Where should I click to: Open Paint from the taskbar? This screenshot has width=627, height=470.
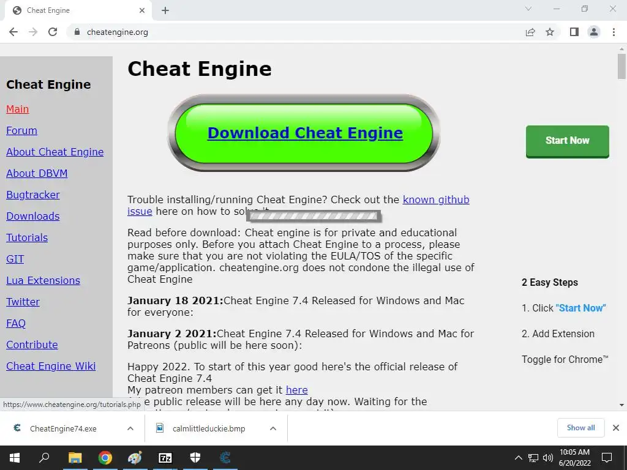[135, 458]
